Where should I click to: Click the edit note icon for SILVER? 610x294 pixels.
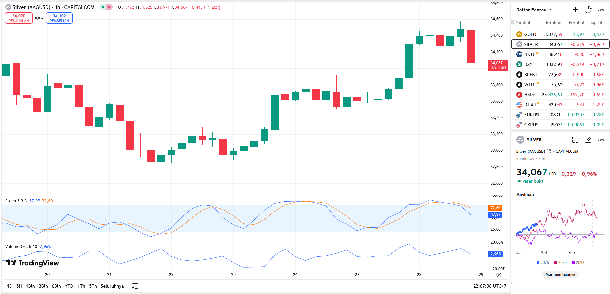588,140
